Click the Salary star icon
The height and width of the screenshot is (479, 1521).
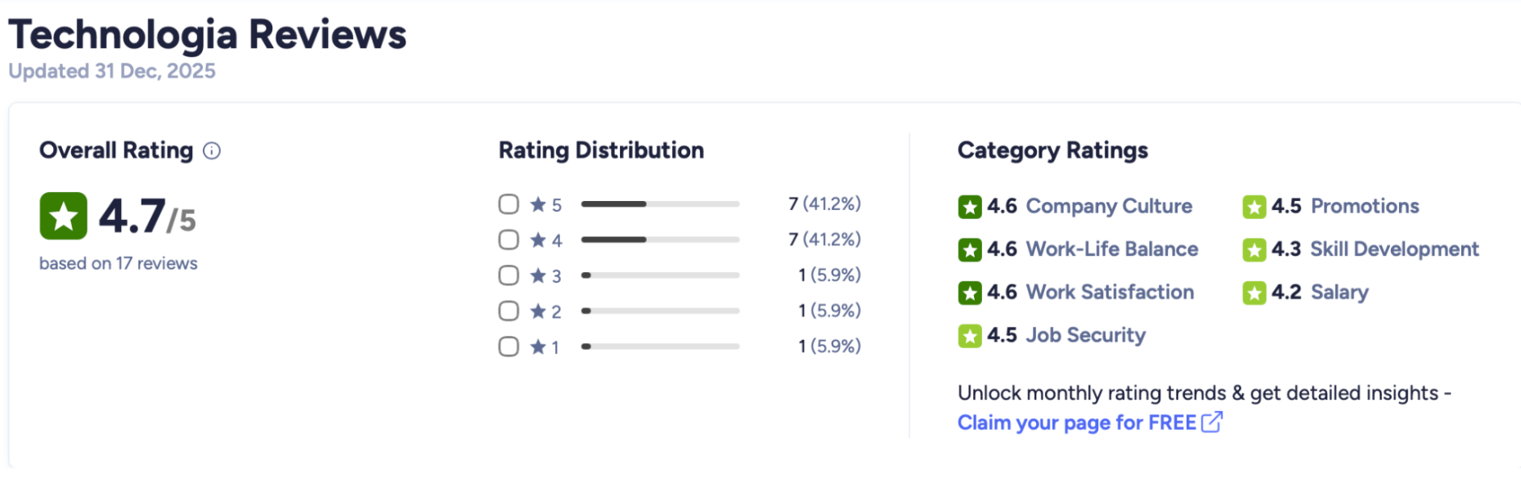point(1254,293)
